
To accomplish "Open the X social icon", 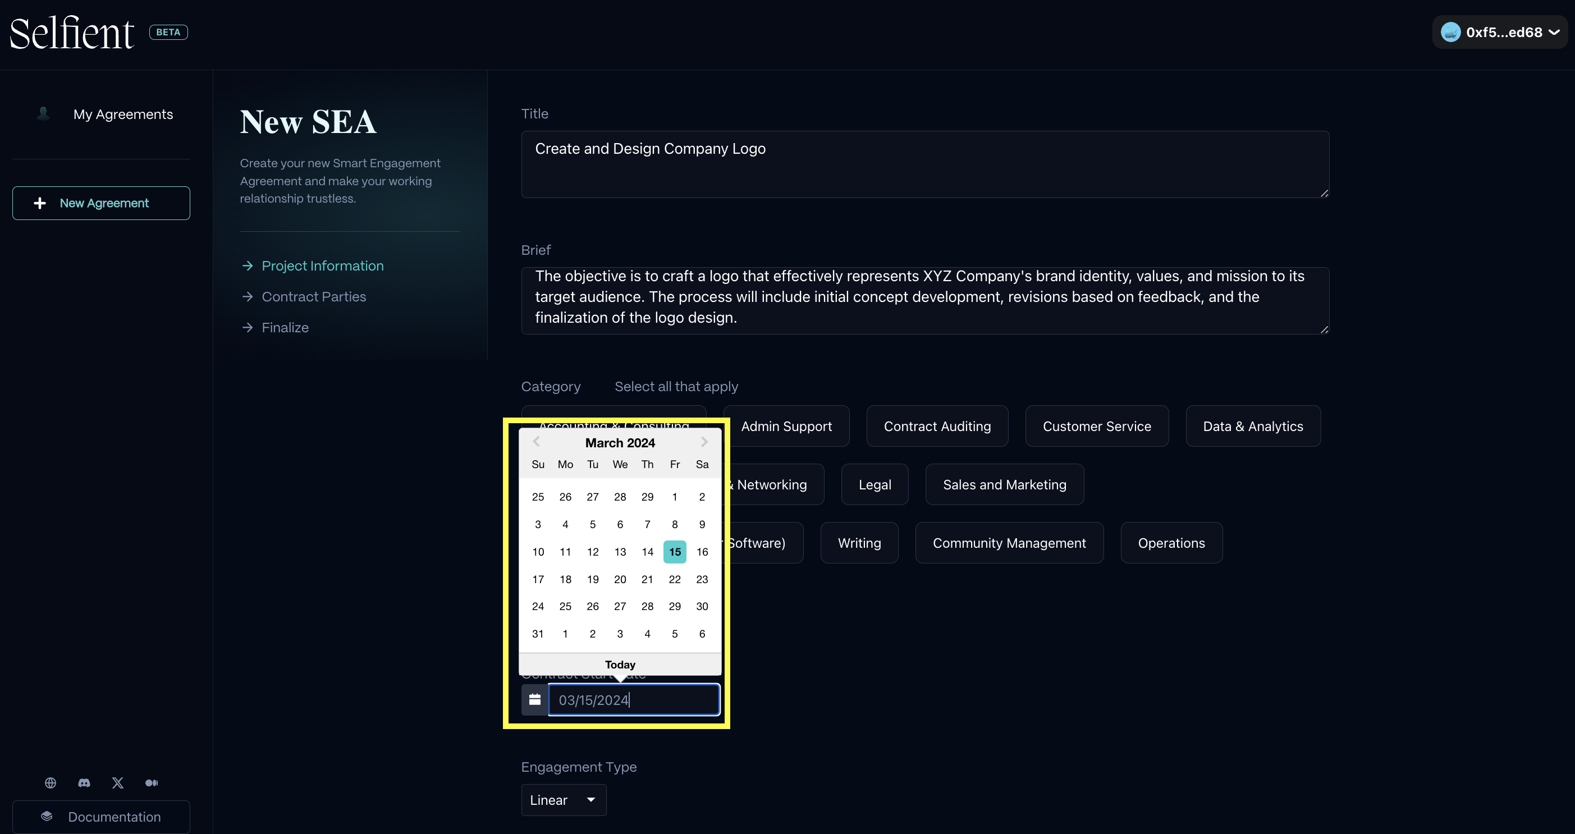I will [x=118, y=782].
